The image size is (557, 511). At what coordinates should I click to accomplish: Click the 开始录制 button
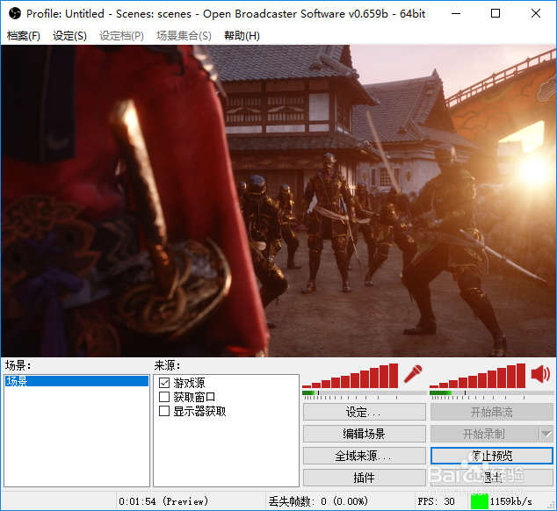pyautogui.click(x=485, y=434)
